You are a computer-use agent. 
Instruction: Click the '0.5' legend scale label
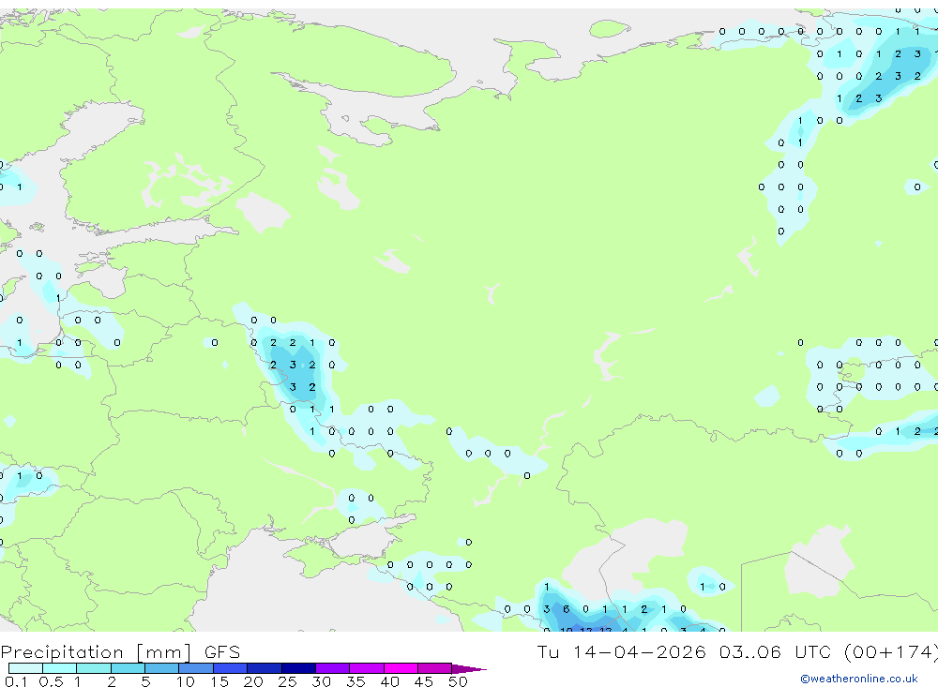click(x=51, y=681)
